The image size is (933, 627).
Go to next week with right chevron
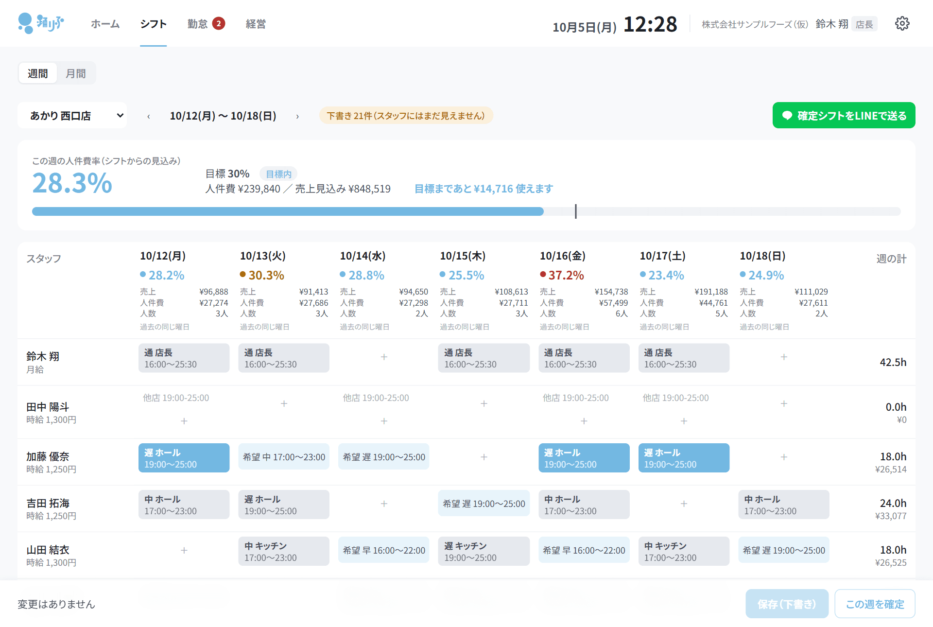(297, 116)
